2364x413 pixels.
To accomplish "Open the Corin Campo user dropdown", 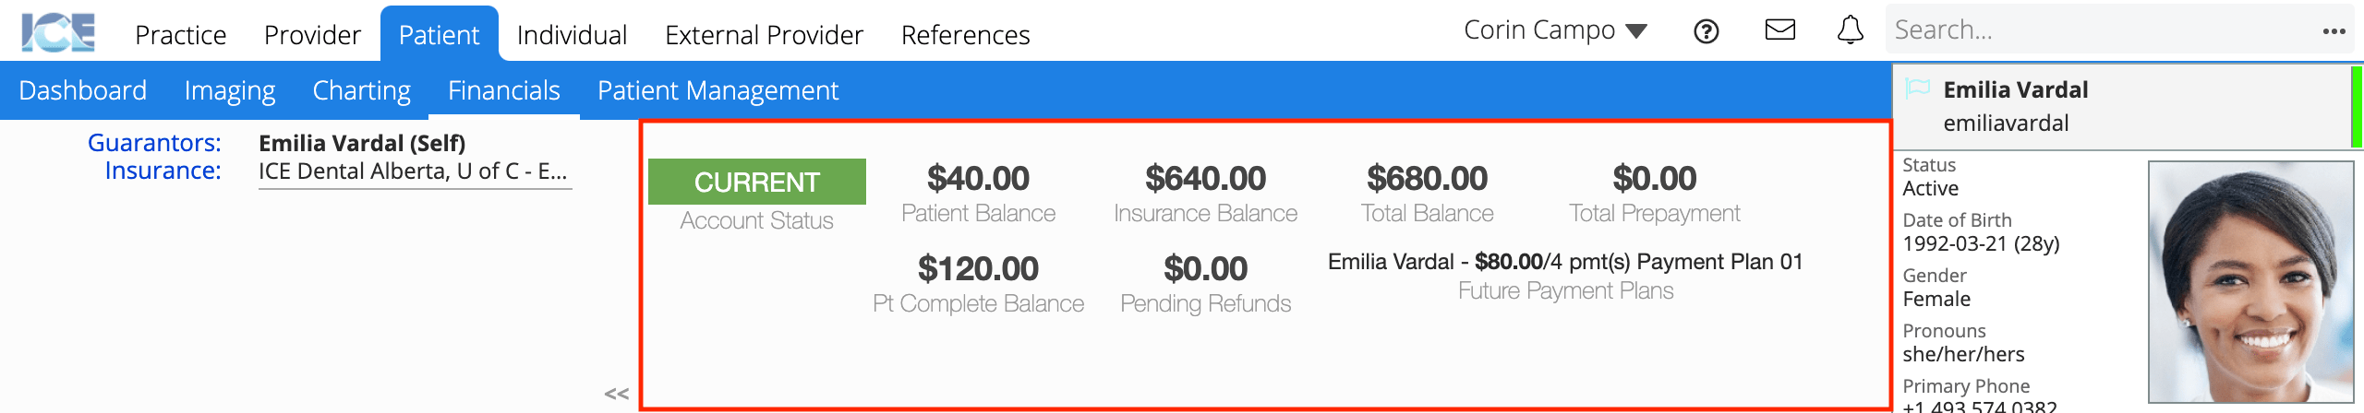I will coord(1556,30).
